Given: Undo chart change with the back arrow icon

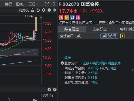Looking at the screenshot, I should point(38,10).
